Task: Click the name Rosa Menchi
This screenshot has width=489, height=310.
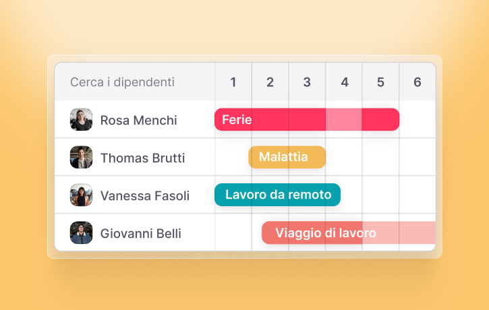Action: click(x=139, y=121)
